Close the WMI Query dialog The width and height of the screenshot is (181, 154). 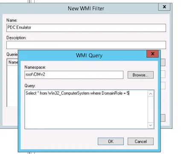[x=152, y=54]
